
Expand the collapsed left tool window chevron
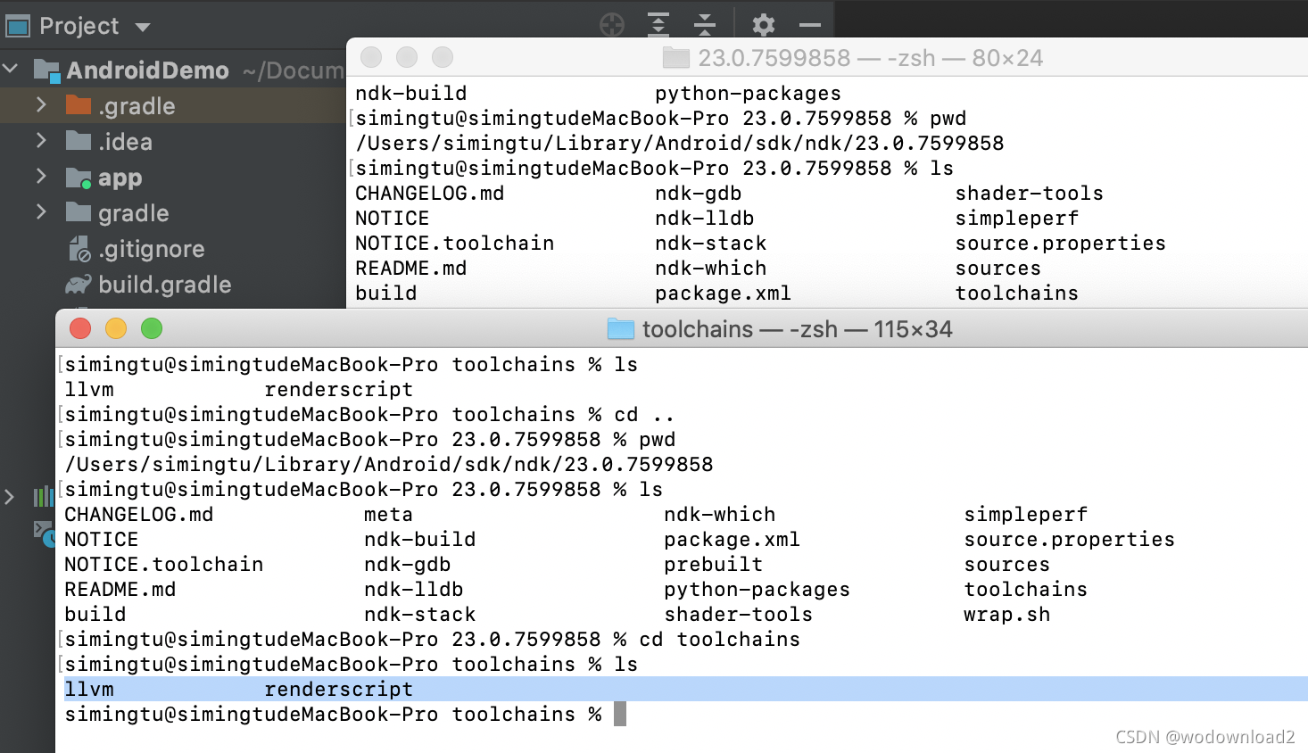click(10, 497)
